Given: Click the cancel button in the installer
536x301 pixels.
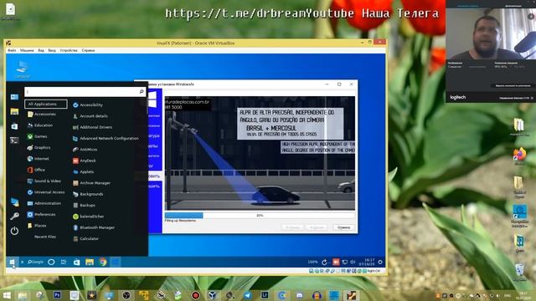Looking at the screenshot, I should click(x=343, y=227).
